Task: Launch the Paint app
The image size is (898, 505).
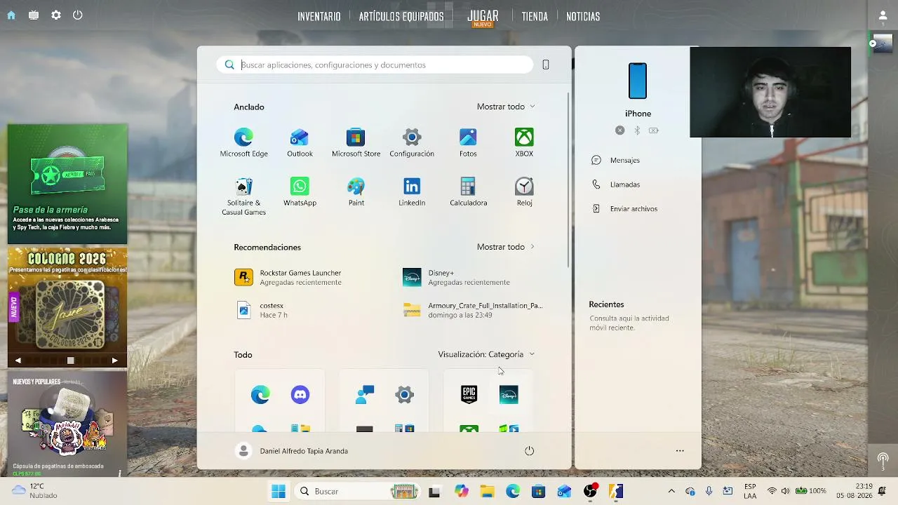Action: pos(356,192)
